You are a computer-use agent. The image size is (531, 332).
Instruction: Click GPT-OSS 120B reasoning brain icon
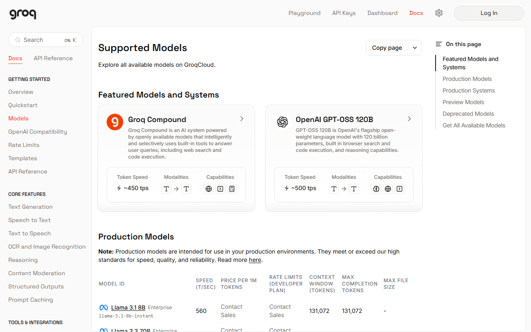pyautogui.click(x=376, y=189)
